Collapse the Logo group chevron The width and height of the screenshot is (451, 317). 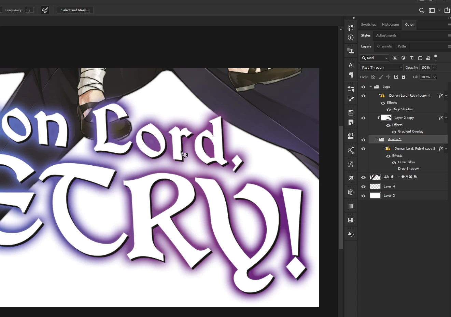click(371, 87)
